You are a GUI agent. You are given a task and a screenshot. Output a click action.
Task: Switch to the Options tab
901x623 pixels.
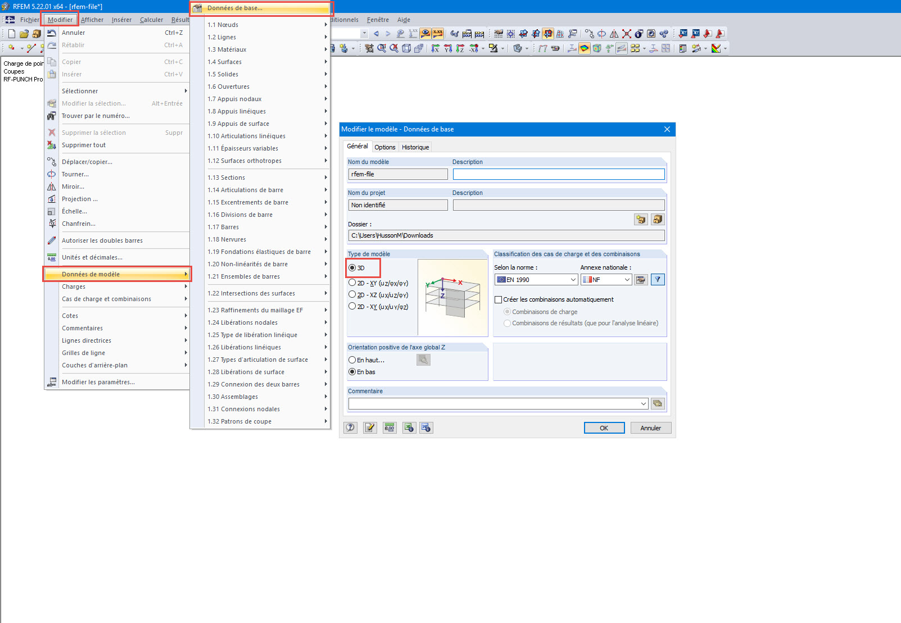coord(385,147)
